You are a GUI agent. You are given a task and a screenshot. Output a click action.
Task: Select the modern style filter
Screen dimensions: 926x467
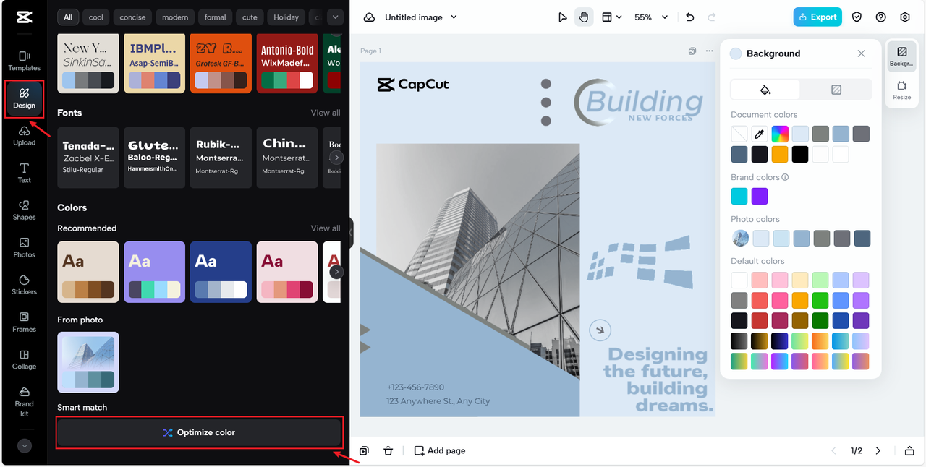(175, 17)
